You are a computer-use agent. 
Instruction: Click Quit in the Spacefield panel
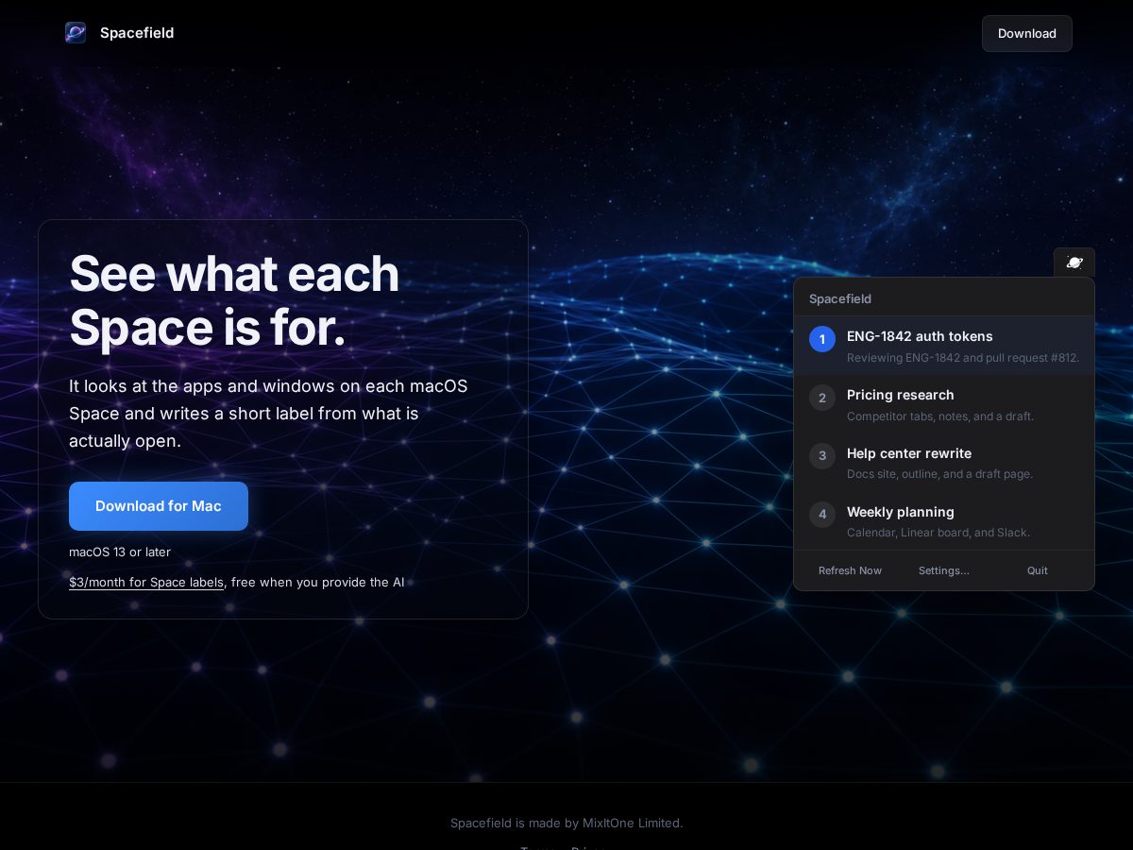pyautogui.click(x=1038, y=570)
